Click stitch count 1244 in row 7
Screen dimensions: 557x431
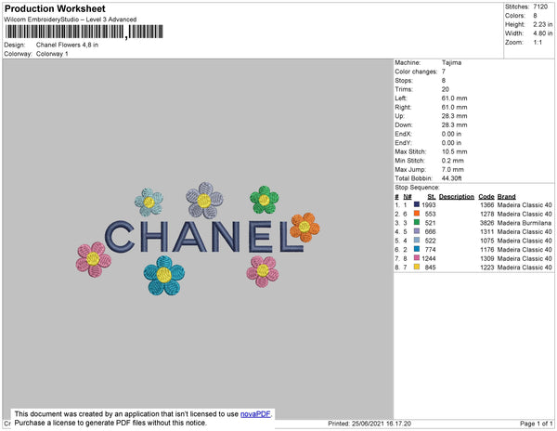point(429,258)
